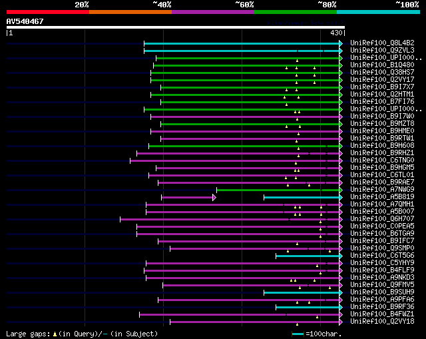This screenshot has width=426, height=339.
Task: Select the UniRef100_A7NWG9 label
Action: click(x=382, y=190)
